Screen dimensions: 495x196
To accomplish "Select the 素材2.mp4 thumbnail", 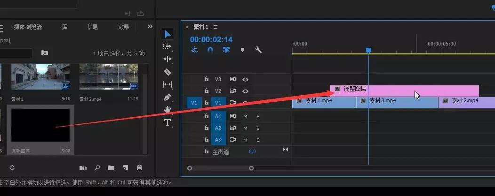I will [x=109, y=77].
